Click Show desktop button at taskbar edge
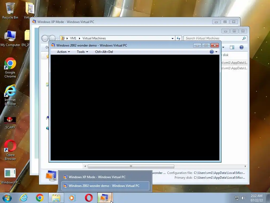Image resolution: width=270 pixels, height=203 pixels. (268, 198)
